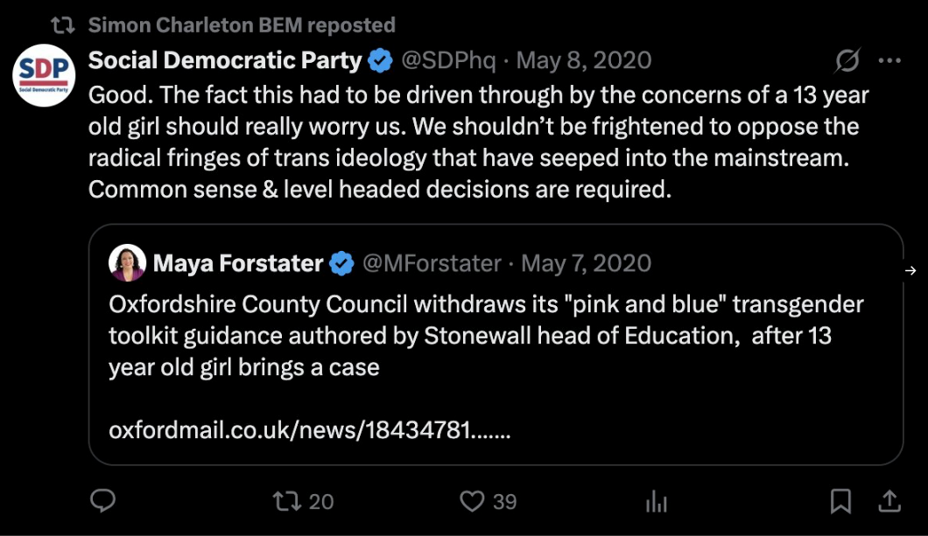This screenshot has height=536, width=928.
Task: Click the small right arrow at the edge
Action: [910, 271]
